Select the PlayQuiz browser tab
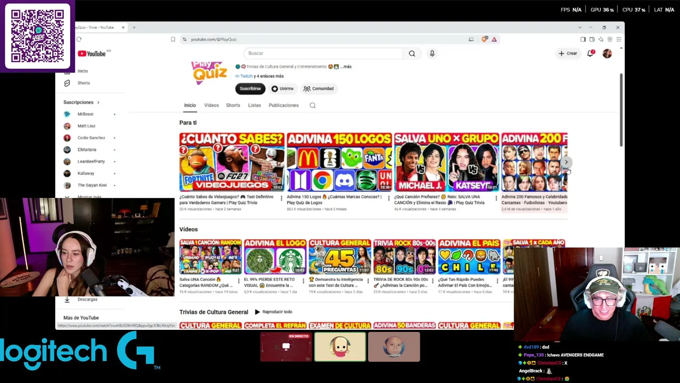 click(100, 27)
